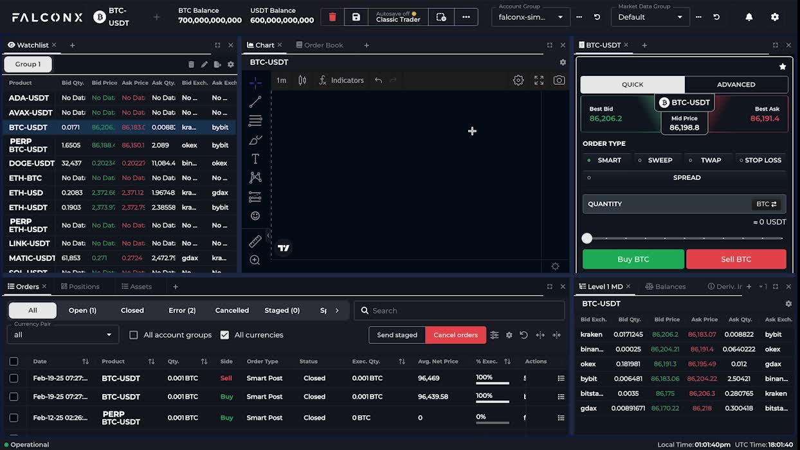Click the orders Search field

pos(459,310)
